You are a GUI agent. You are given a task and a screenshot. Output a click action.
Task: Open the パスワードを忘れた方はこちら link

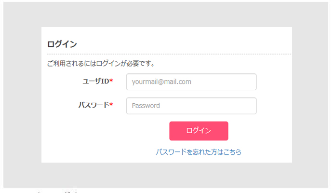click(x=199, y=152)
